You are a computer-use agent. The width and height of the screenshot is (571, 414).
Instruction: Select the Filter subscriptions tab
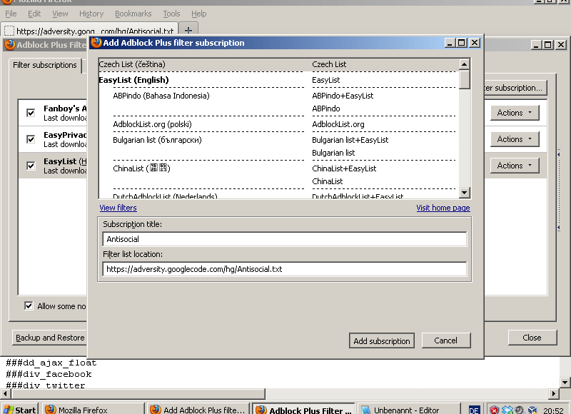45,65
